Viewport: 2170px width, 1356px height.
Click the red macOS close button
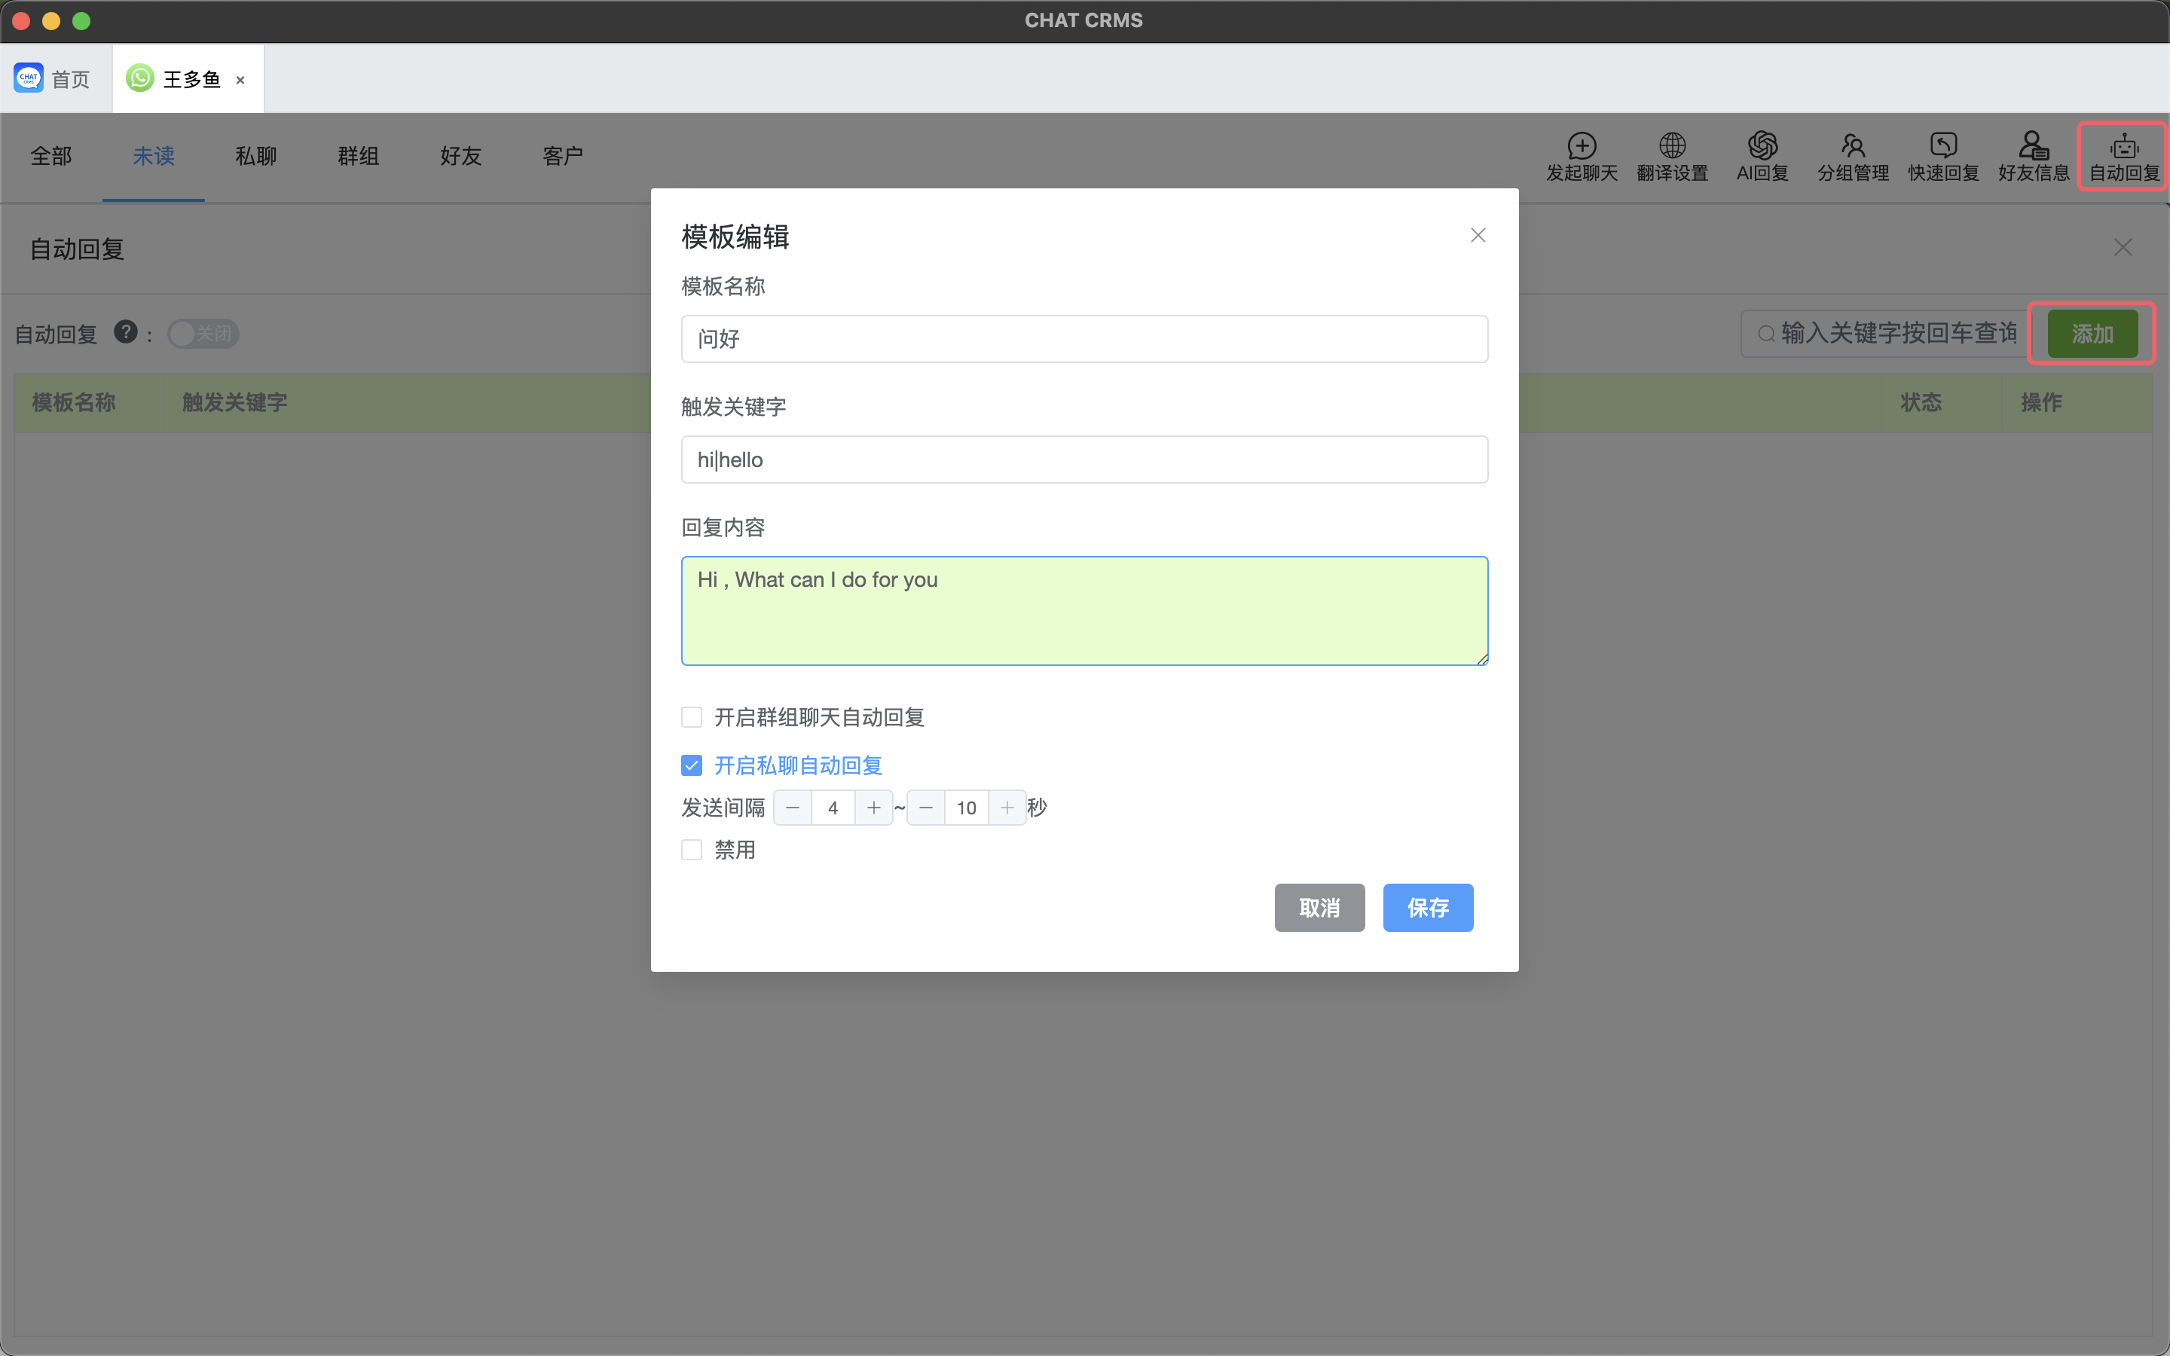click(x=20, y=20)
